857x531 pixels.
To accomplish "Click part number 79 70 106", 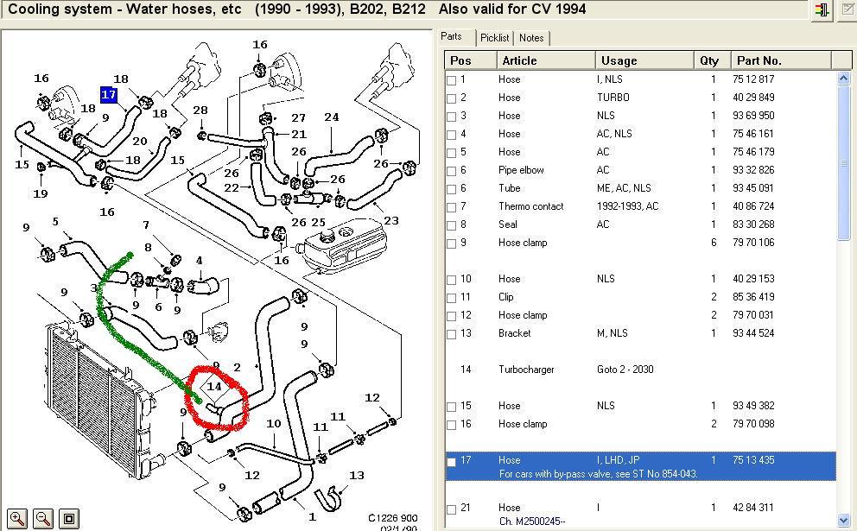I will coord(753,242).
